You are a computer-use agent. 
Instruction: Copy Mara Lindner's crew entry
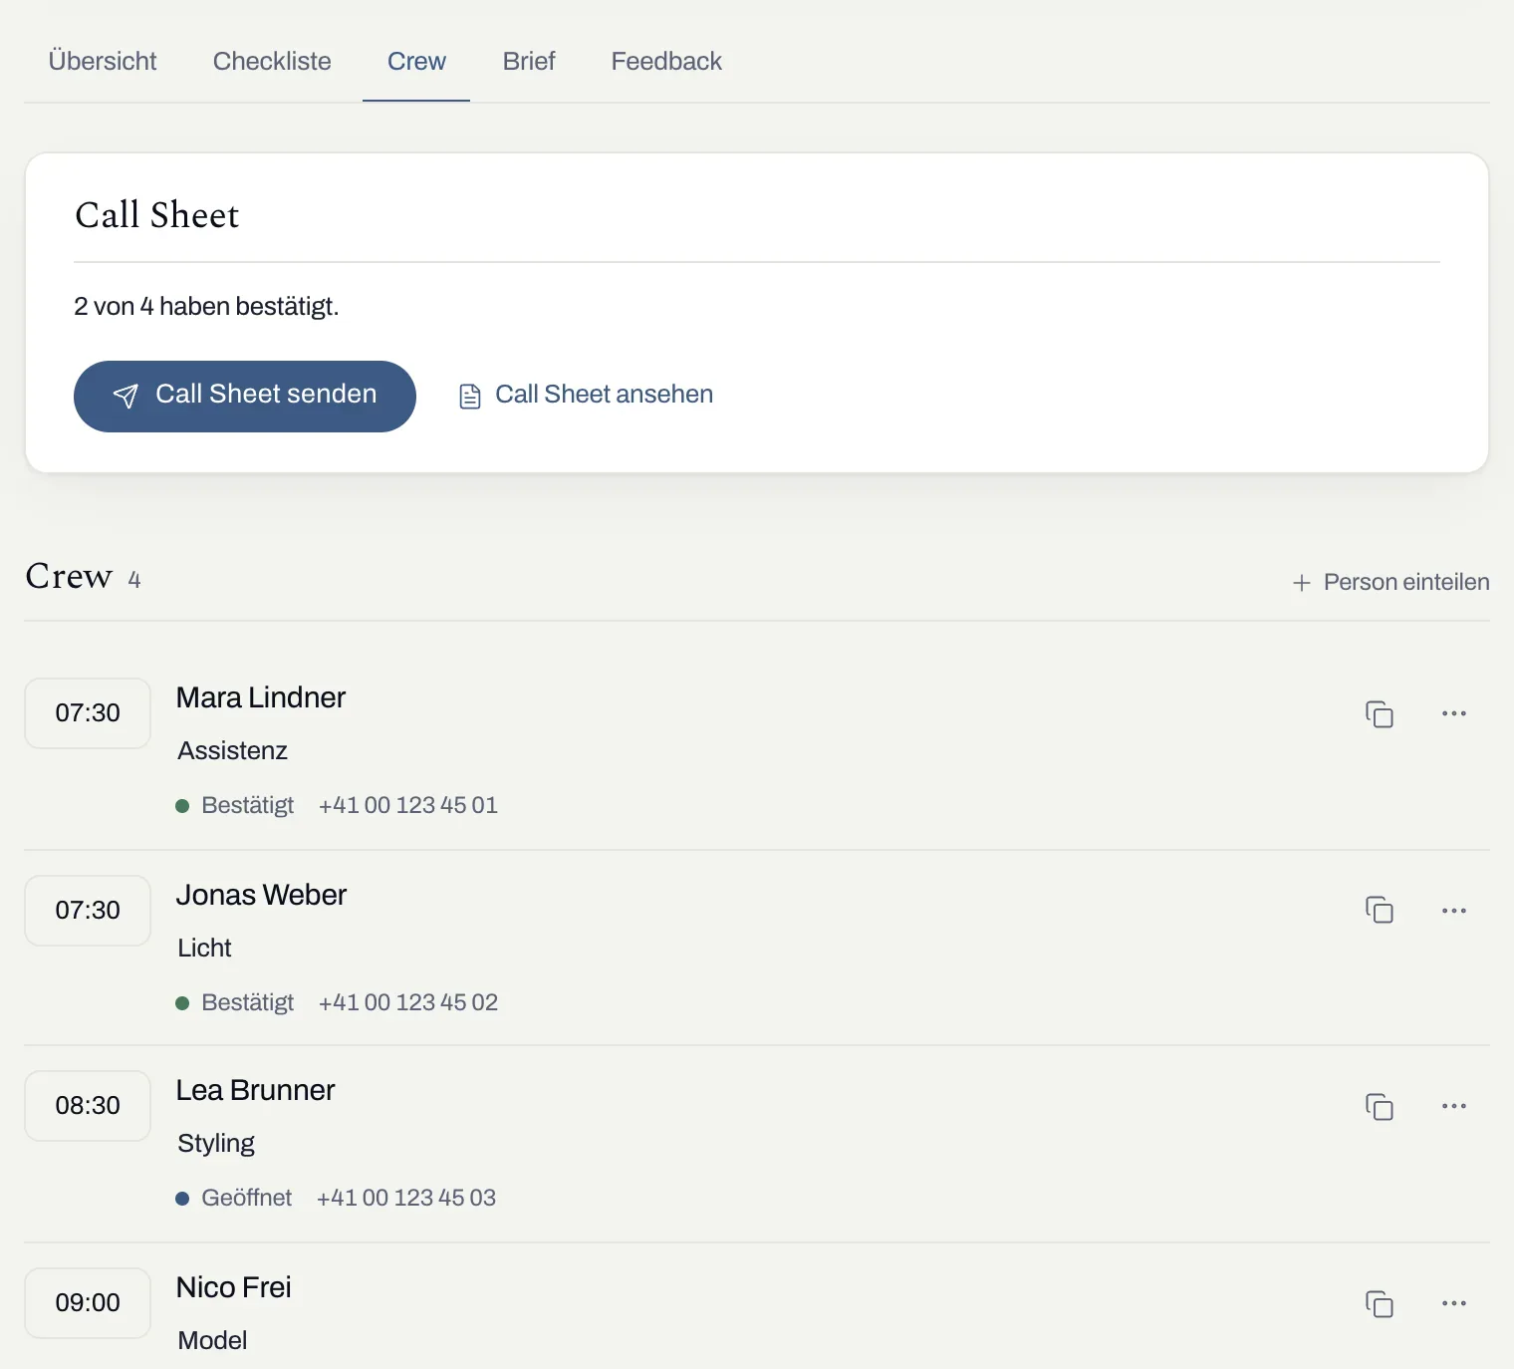click(x=1380, y=713)
